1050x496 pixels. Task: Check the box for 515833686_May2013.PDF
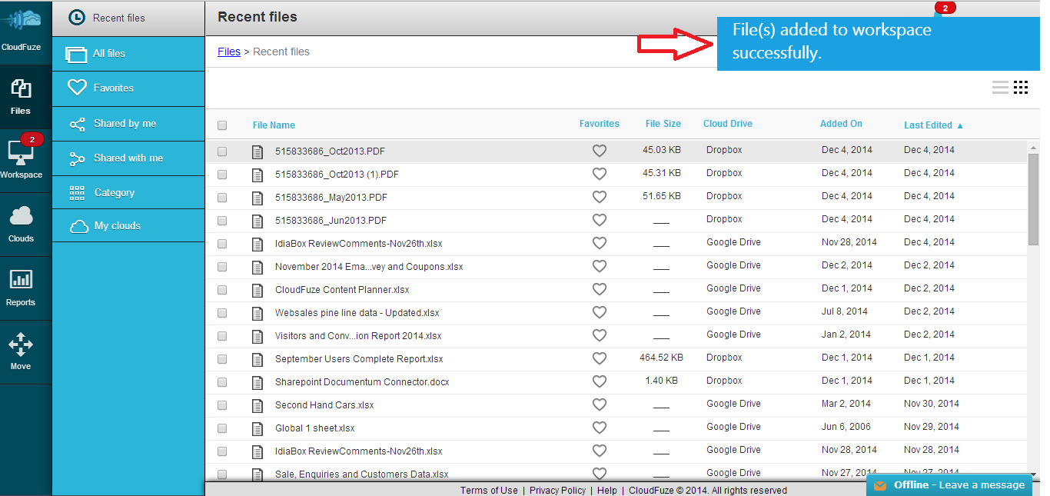[x=222, y=198]
